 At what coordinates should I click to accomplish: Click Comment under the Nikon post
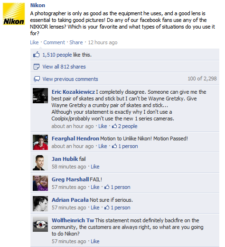point(54,42)
